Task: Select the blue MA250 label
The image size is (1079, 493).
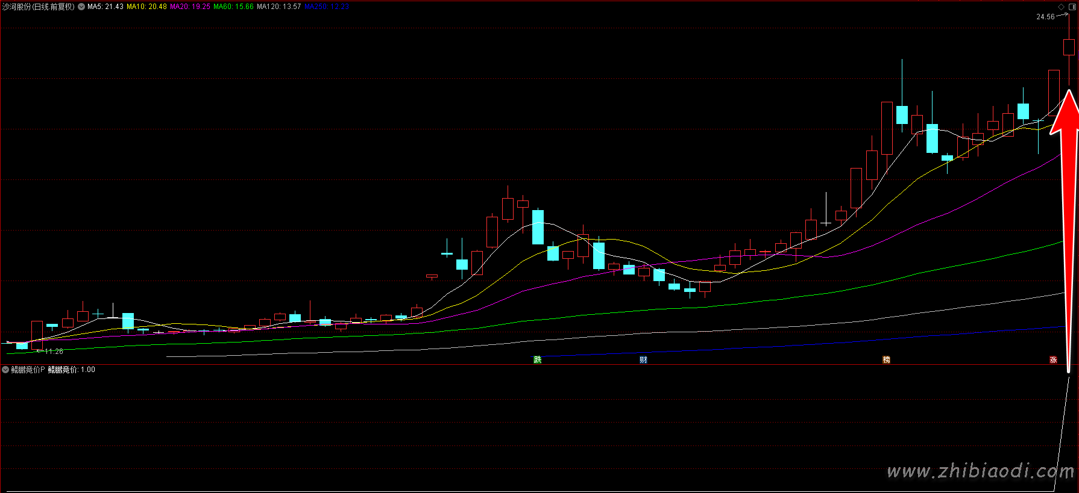Action: [326, 7]
